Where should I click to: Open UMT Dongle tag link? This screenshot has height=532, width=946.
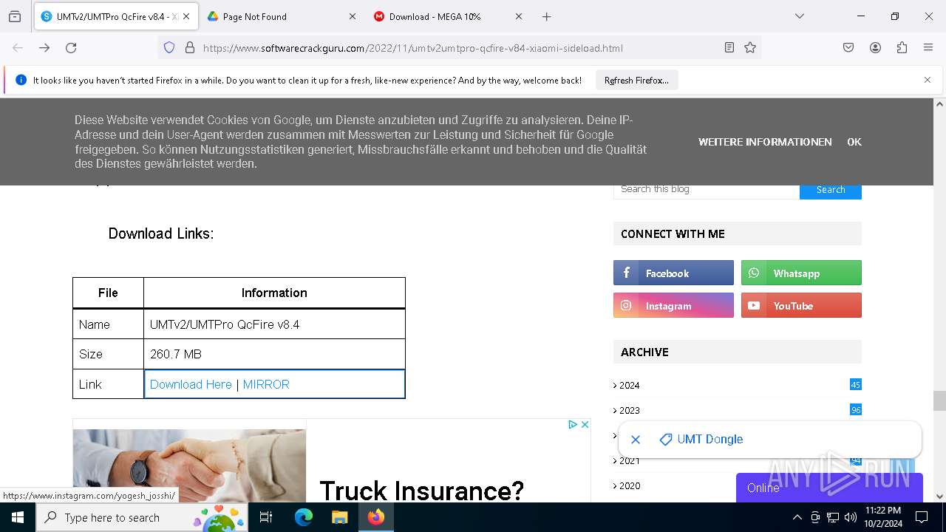pos(701,439)
